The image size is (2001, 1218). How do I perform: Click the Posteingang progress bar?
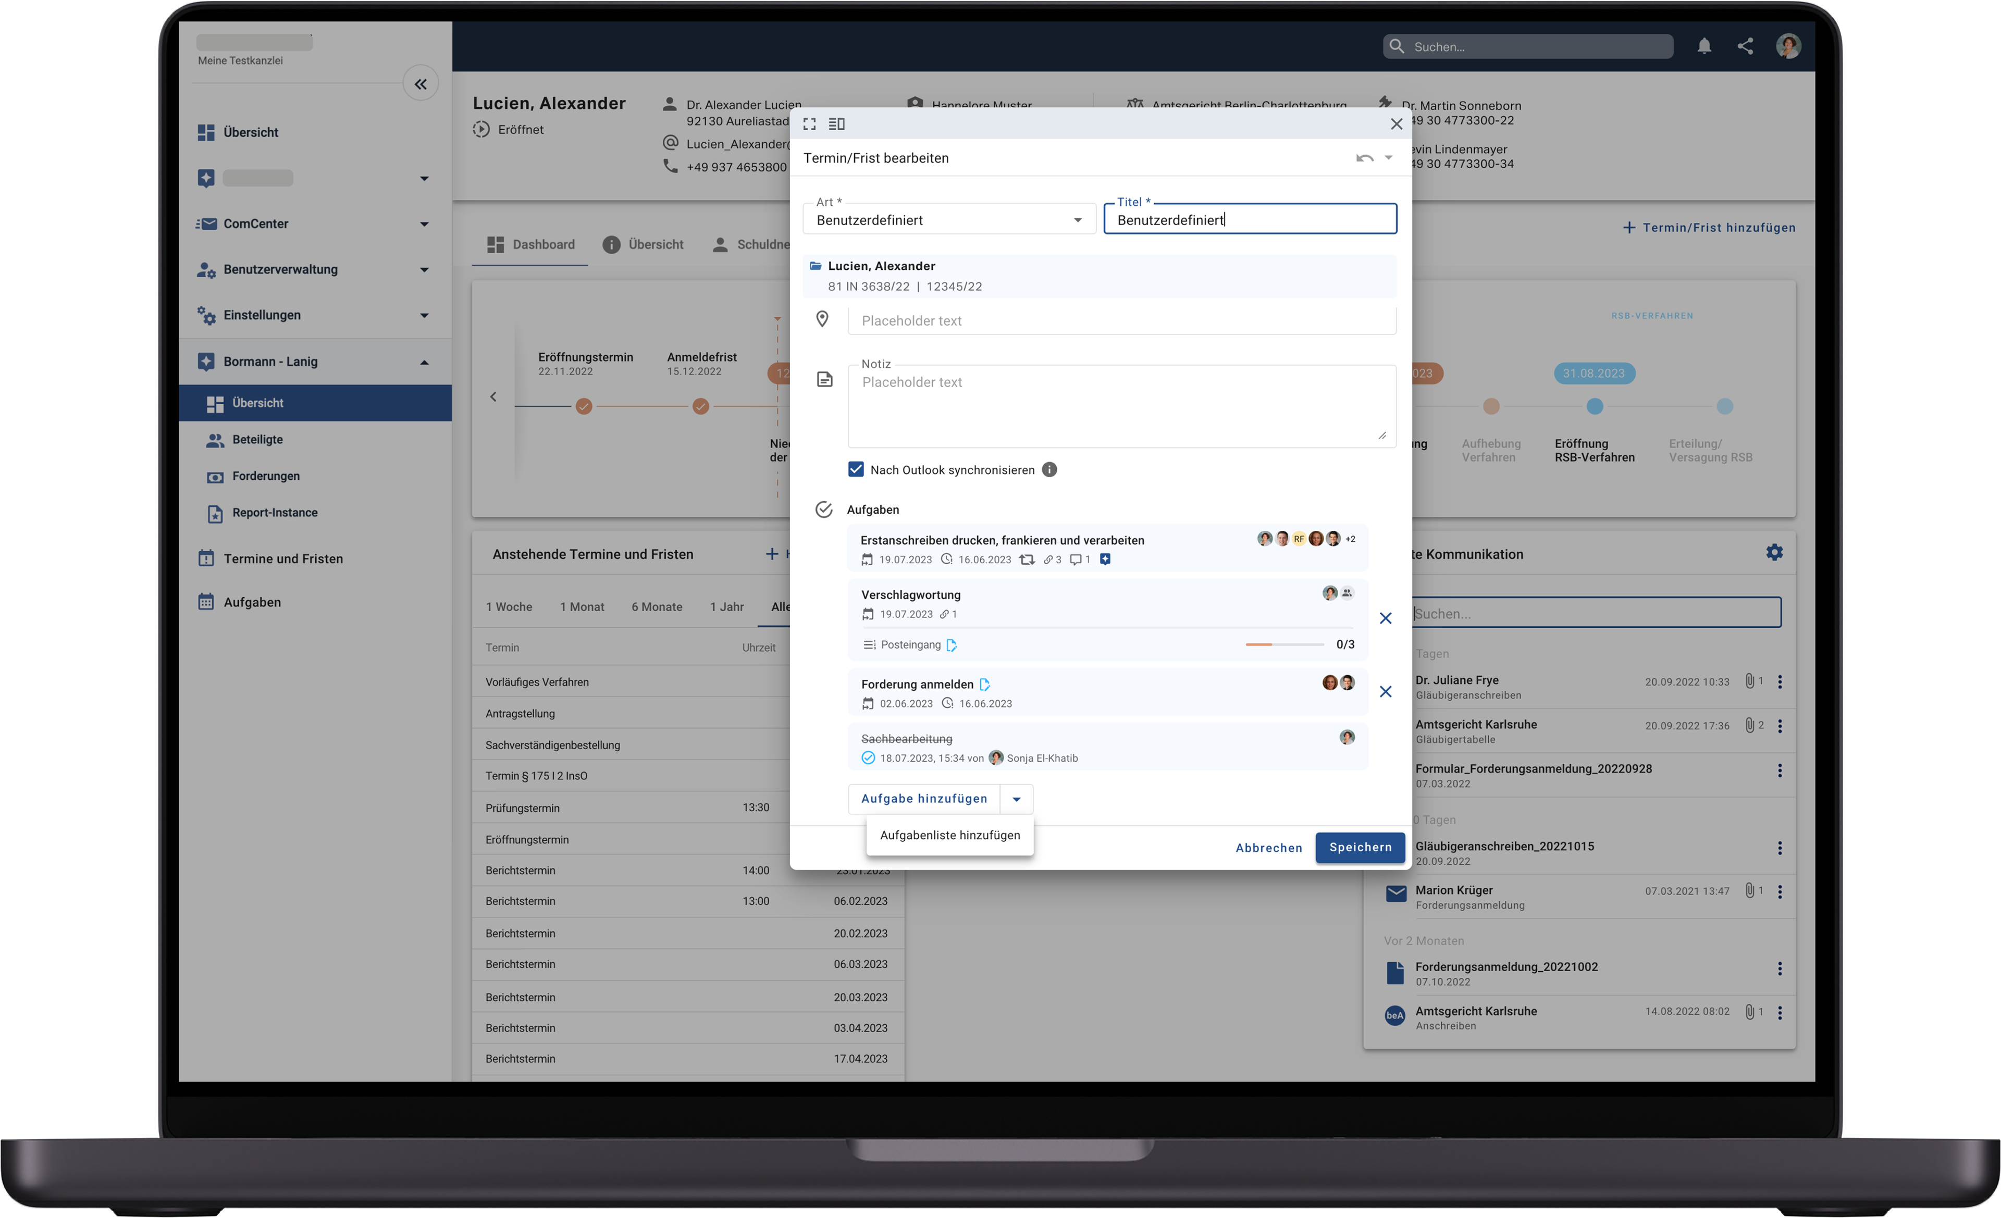[1284, 645]
